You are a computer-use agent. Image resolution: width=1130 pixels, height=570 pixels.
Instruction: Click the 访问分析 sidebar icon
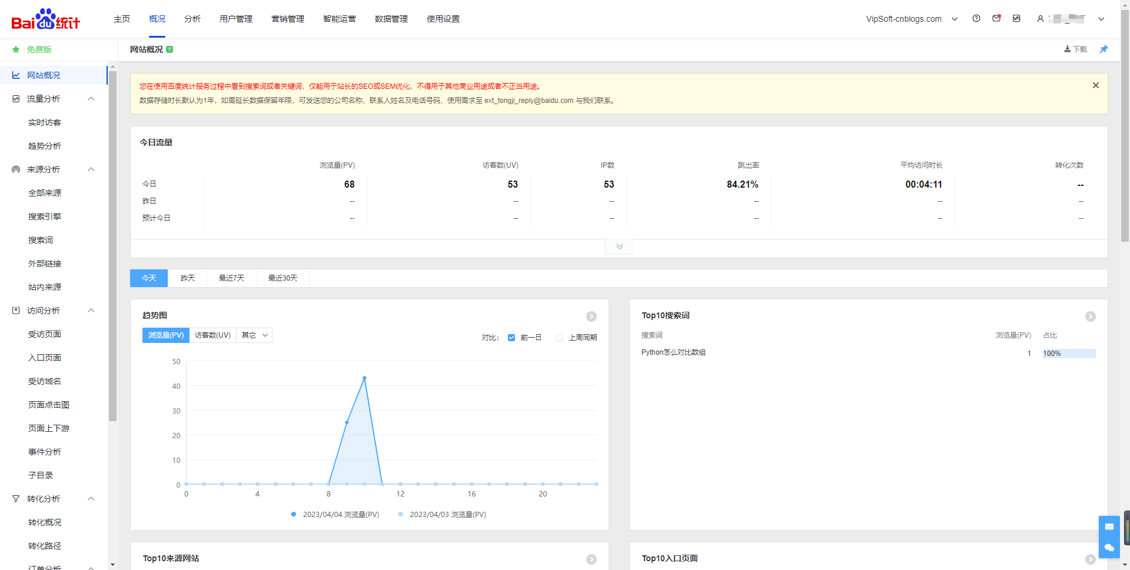pos(16,311)
